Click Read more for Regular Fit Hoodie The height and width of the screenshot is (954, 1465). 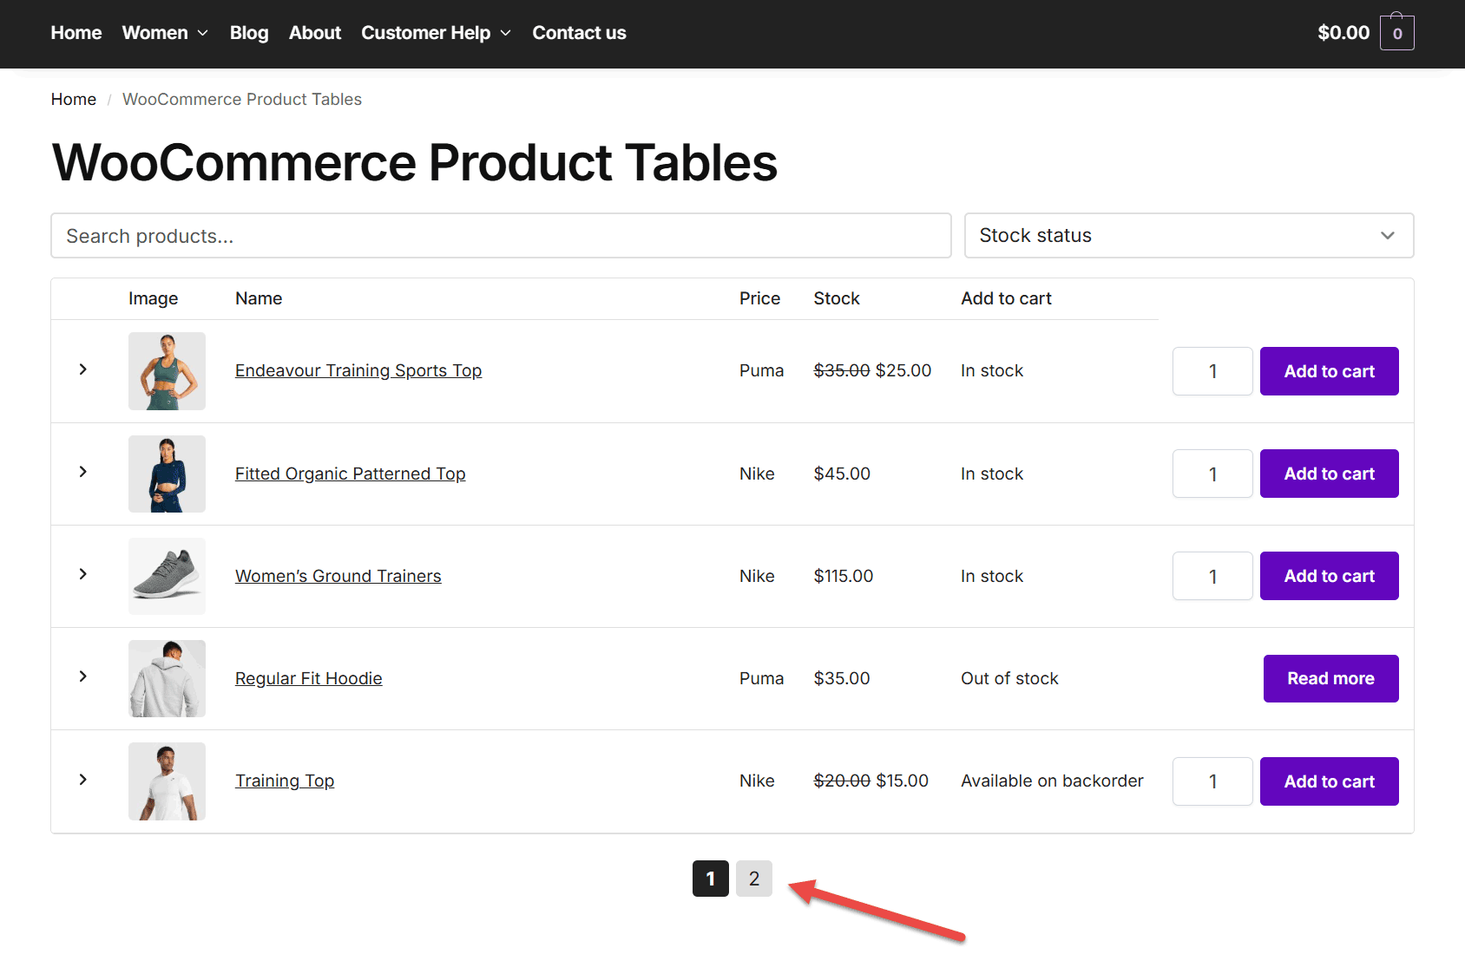point(1330,678)
